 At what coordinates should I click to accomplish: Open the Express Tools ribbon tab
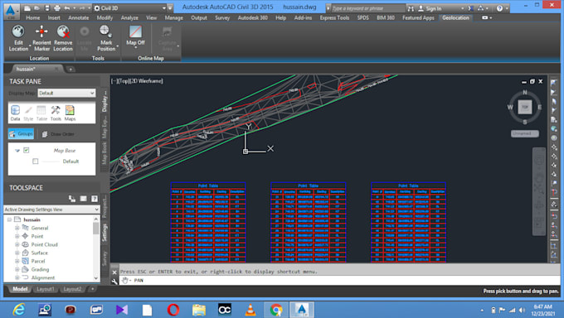[334, 17]
